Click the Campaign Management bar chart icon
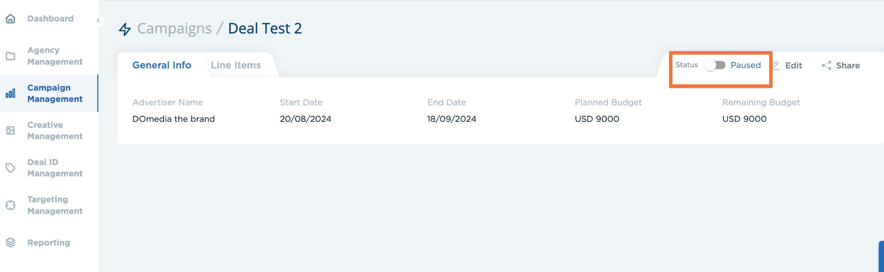884x272 pixels. 10,93
